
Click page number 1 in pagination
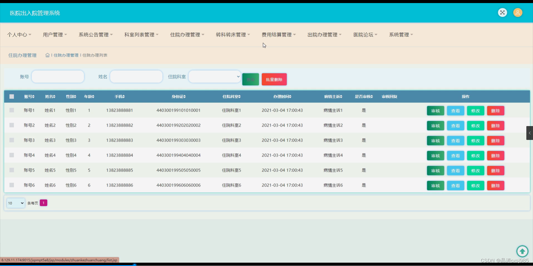pyautogui.click(x=44, y=203)
